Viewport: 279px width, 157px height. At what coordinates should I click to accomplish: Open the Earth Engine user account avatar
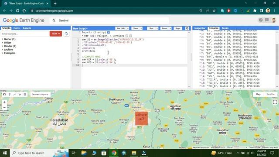(x=274, y=20)
